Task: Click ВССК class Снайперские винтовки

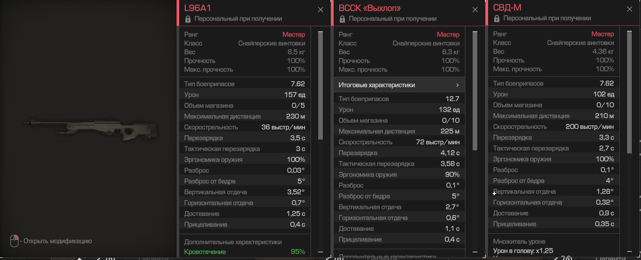Action: [x=426, y=44]
